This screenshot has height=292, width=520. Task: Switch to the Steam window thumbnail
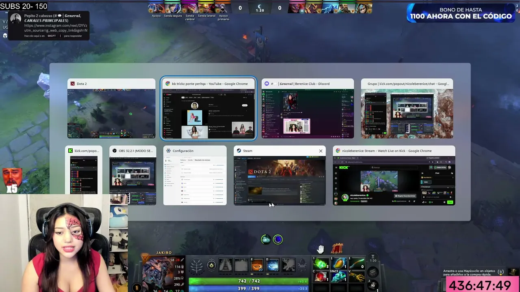click(x=279, y=175)
